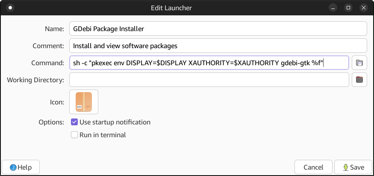374x176 pixels.
Task: Save the launcher changes
Action: (353, 167)
